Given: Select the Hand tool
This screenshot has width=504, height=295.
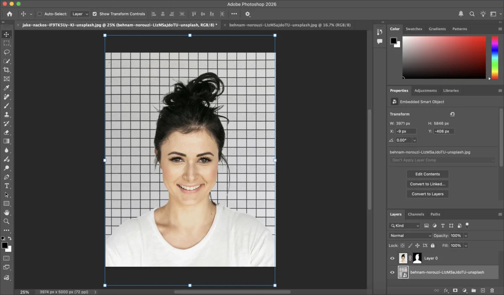Looking at the screenshot, I should (x=6, y=212).
